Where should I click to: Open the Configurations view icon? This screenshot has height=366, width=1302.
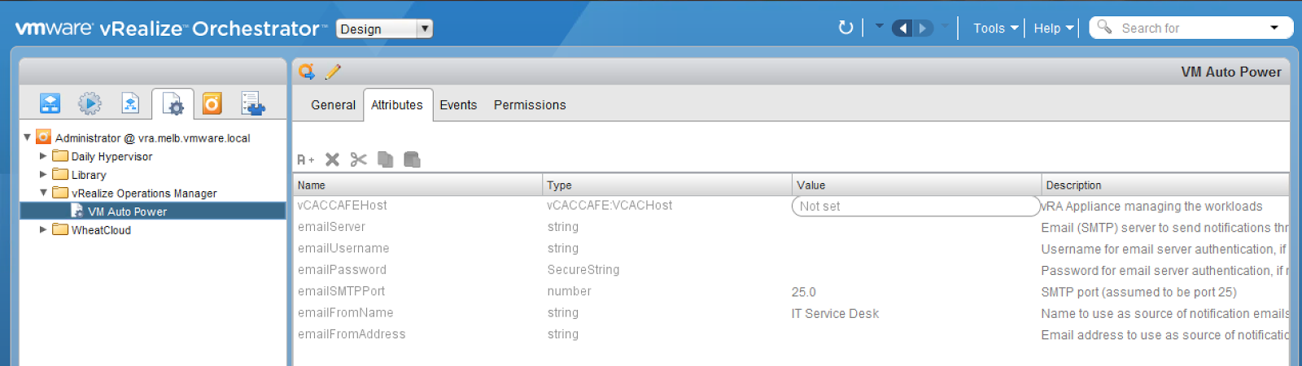click(173, 104)
